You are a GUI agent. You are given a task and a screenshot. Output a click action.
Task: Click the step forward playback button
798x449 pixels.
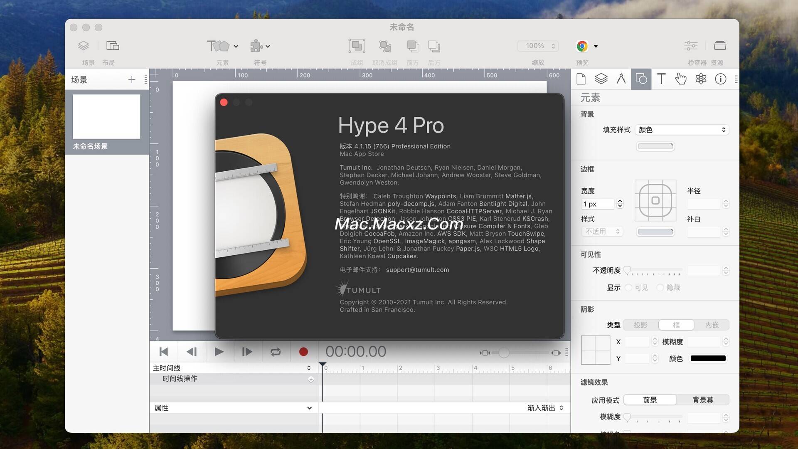pyautogui.click(x=247, y=352)
